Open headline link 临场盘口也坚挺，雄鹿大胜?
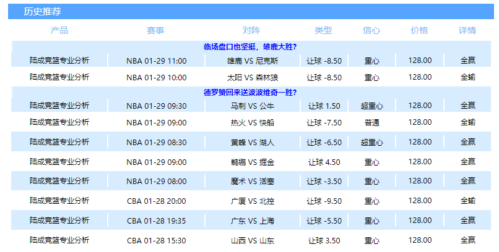 point(250,47)
